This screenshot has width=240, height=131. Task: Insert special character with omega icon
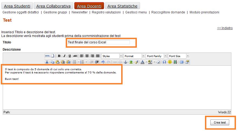tap(164, 62)
